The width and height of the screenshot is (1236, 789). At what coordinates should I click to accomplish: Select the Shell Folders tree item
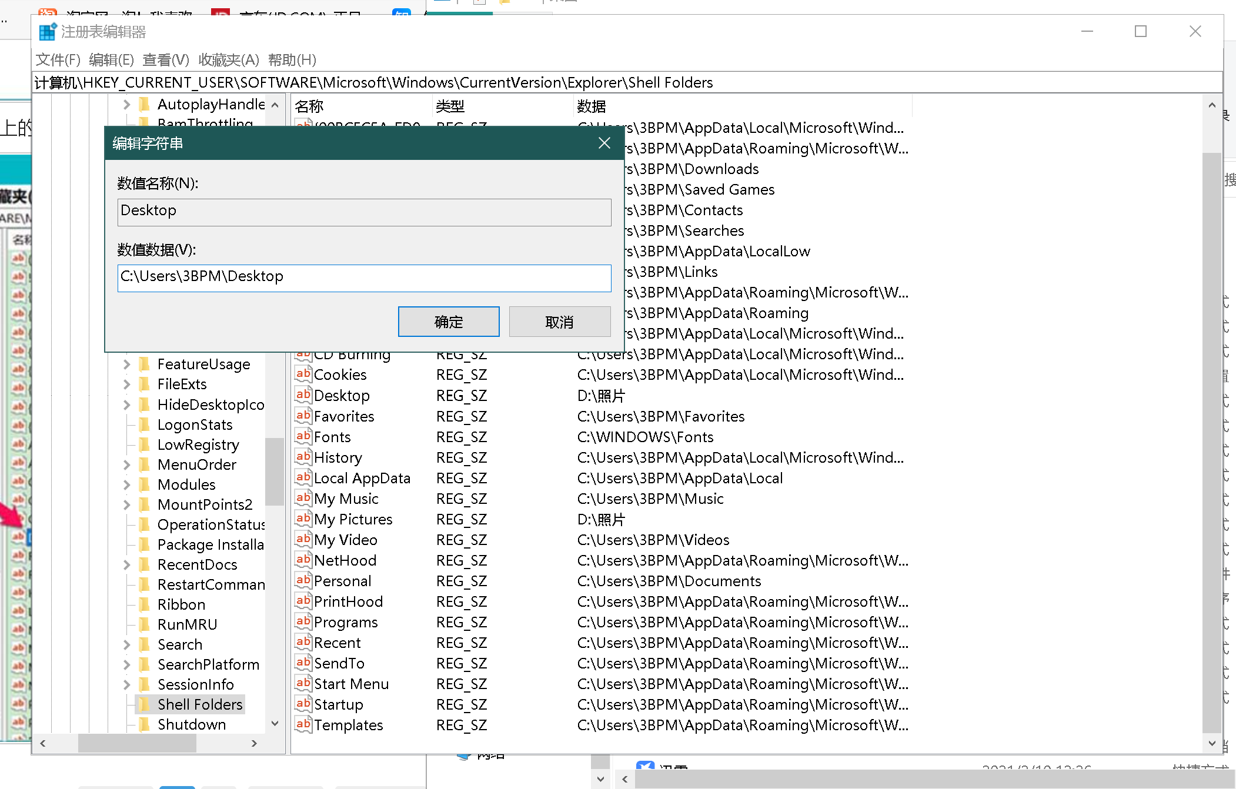click(199, 704)
